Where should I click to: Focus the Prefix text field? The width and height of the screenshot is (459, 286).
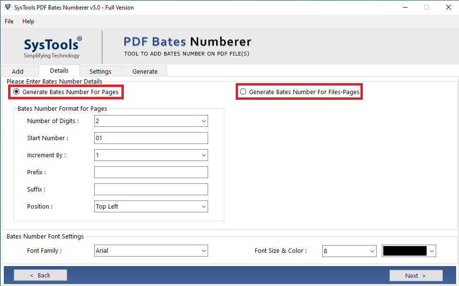click(151, 172)
